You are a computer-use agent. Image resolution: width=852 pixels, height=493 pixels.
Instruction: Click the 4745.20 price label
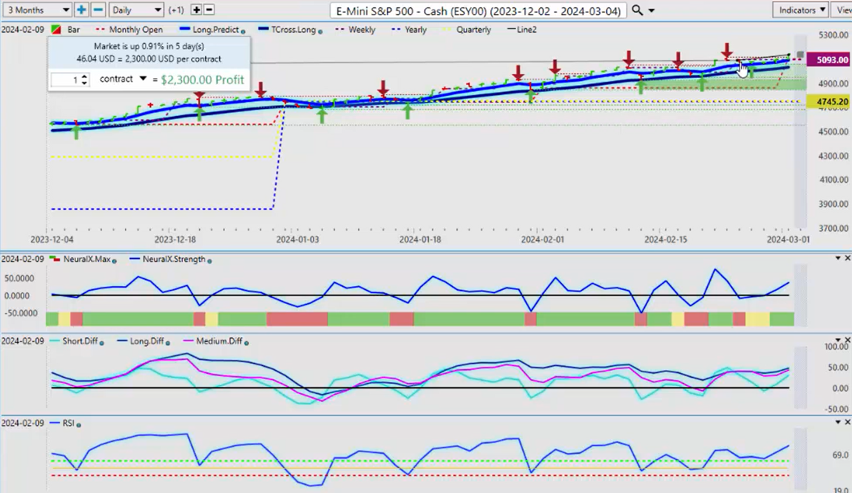829,102
